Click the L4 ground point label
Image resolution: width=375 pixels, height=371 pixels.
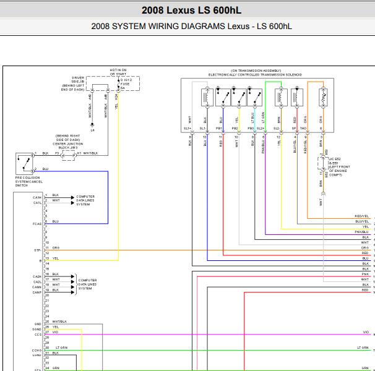(93, 130)
